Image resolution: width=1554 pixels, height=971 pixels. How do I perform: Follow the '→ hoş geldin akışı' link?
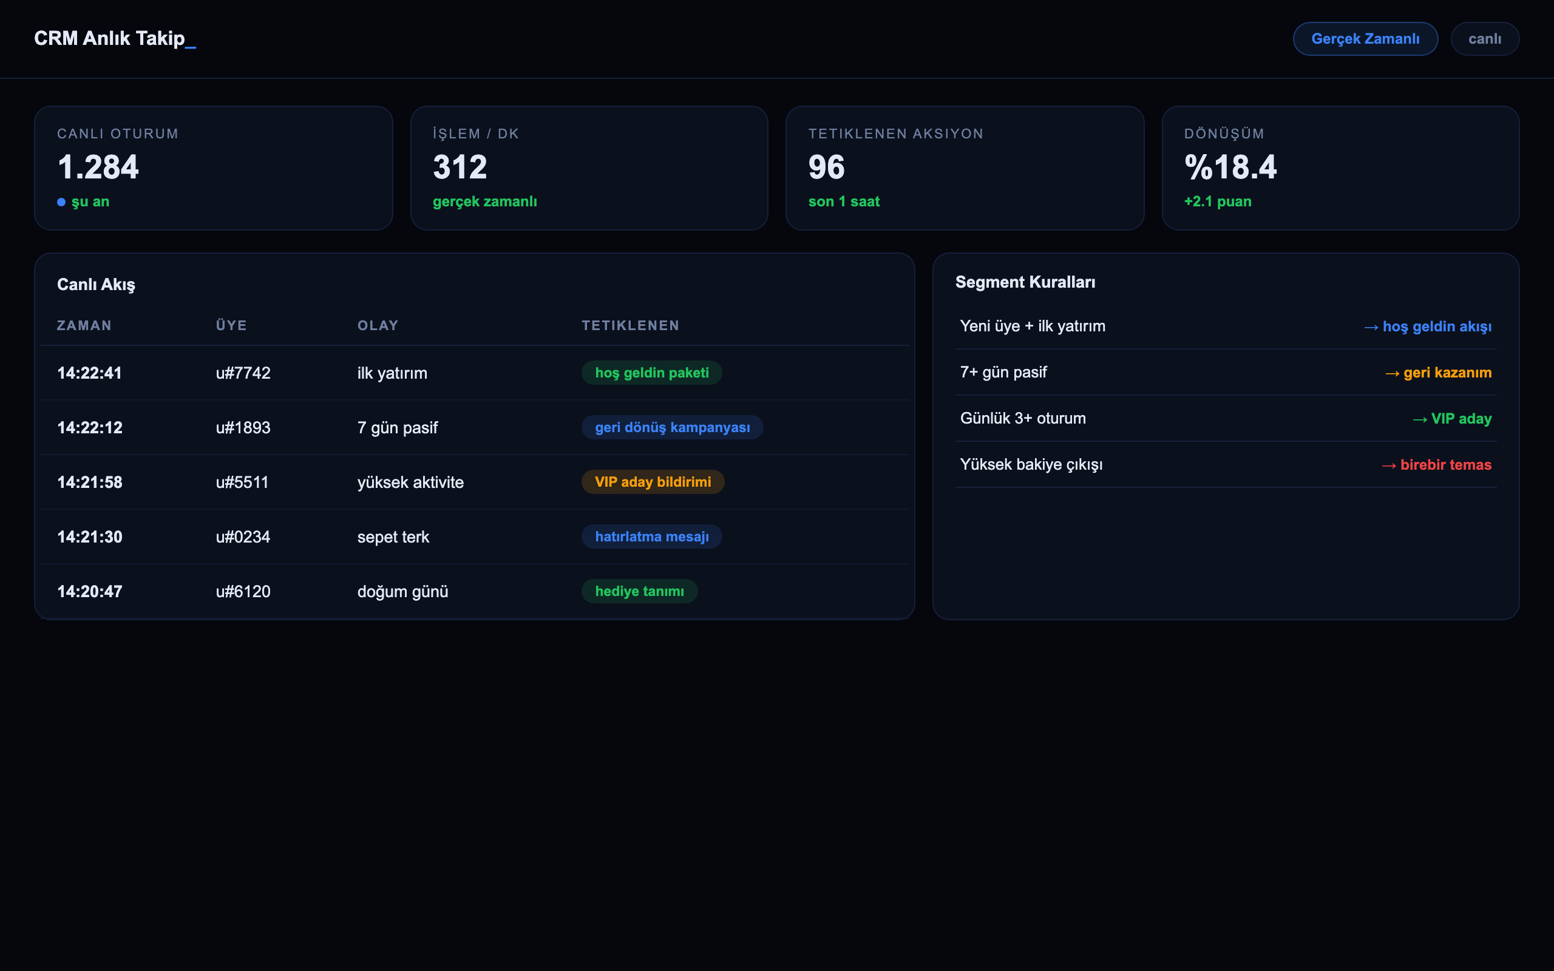tap(1428, 326)
